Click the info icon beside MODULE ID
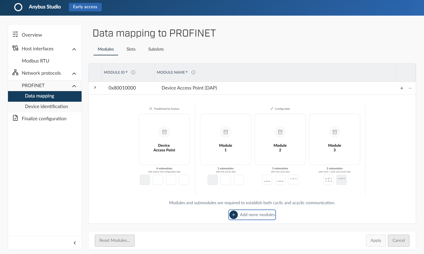This screenshot has height=254, width=424. click(133, 72)
